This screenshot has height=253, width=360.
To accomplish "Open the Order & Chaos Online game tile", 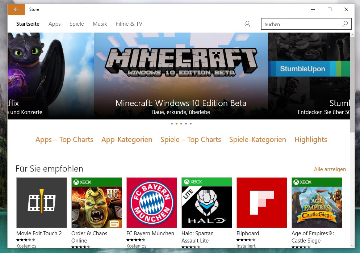I will click(97, 202).
